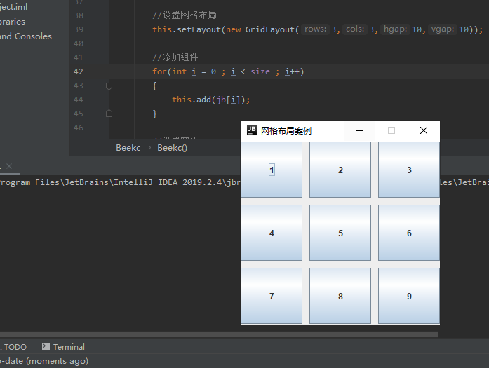This screenshot has width=489, height=368.
Task: Close the run tab with X icon
Action: (x=9, y=166)
